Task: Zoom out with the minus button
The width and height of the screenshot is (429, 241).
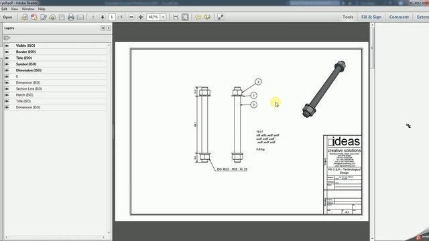Action: click(x=131, y=17)
